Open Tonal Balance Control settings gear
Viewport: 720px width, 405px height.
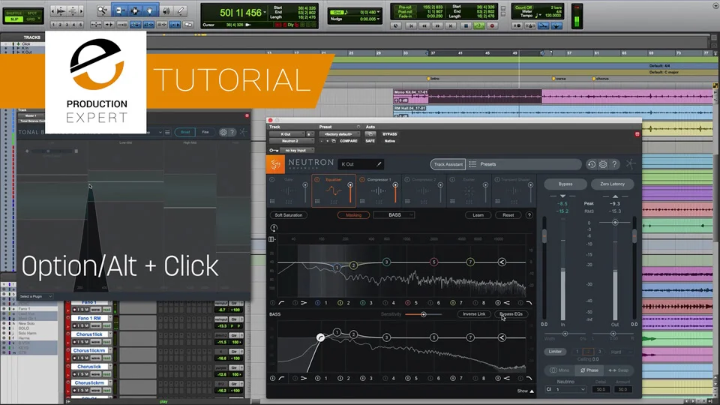coord(223,132)
